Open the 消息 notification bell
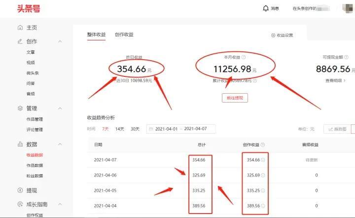Image resolution: width=355 pixels, height=218 pixels. coord(266,8)
